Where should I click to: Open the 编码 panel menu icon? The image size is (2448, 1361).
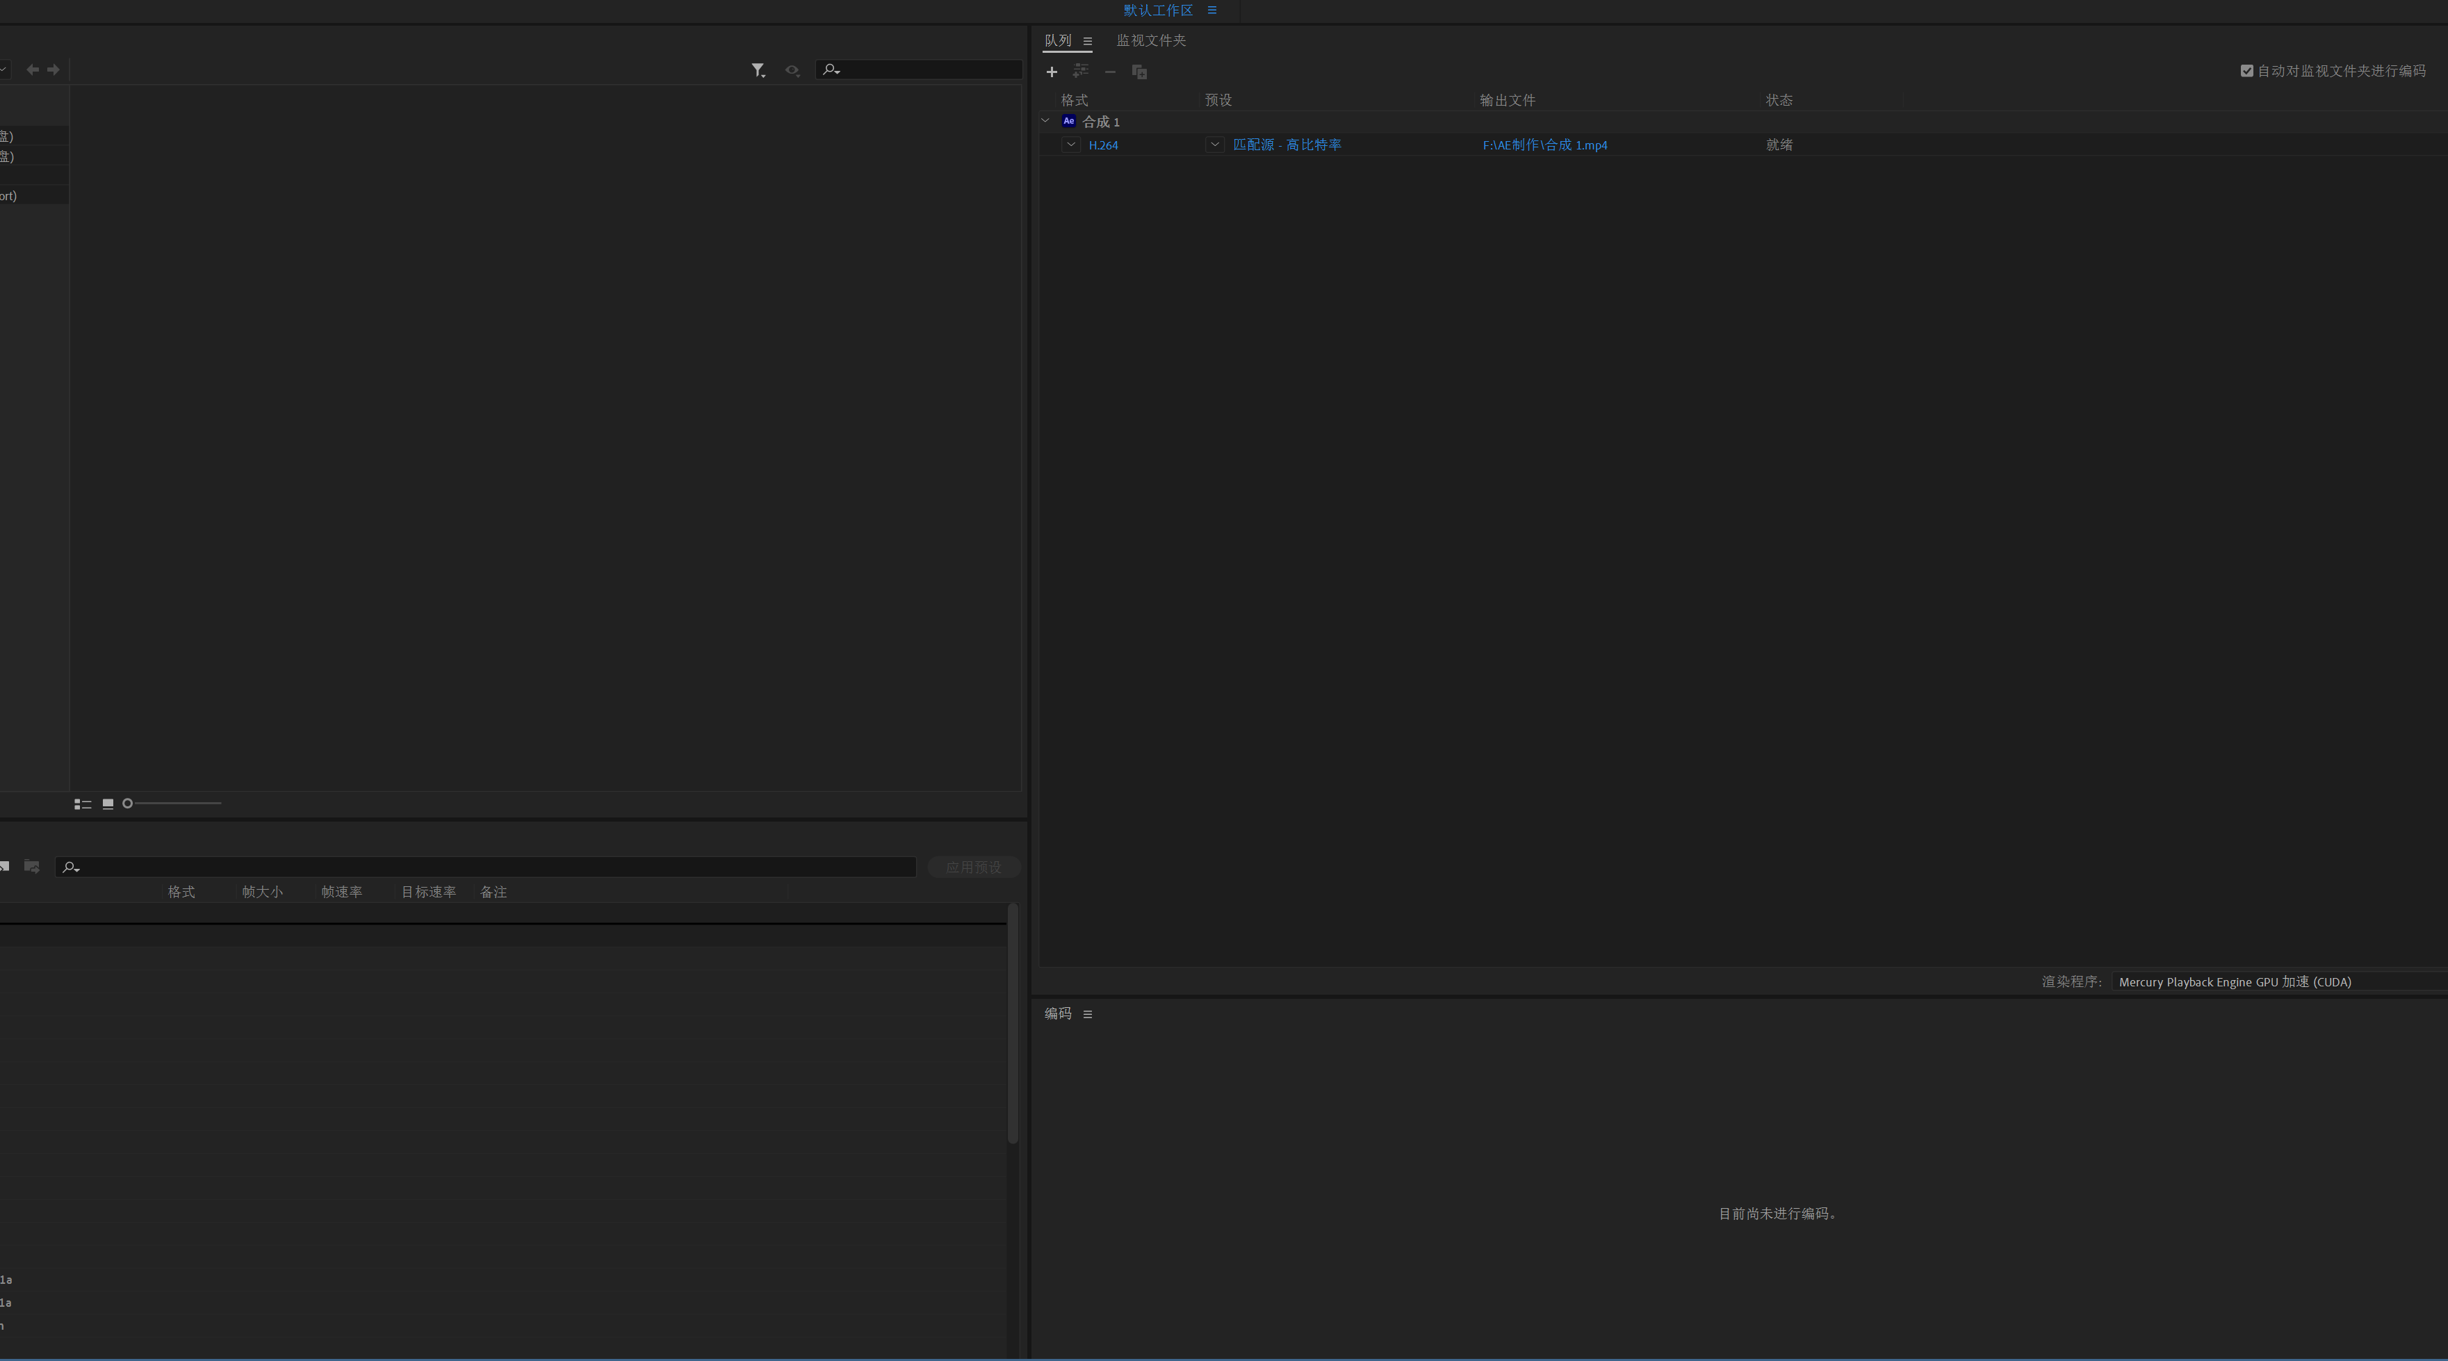coord(1087,1014)
